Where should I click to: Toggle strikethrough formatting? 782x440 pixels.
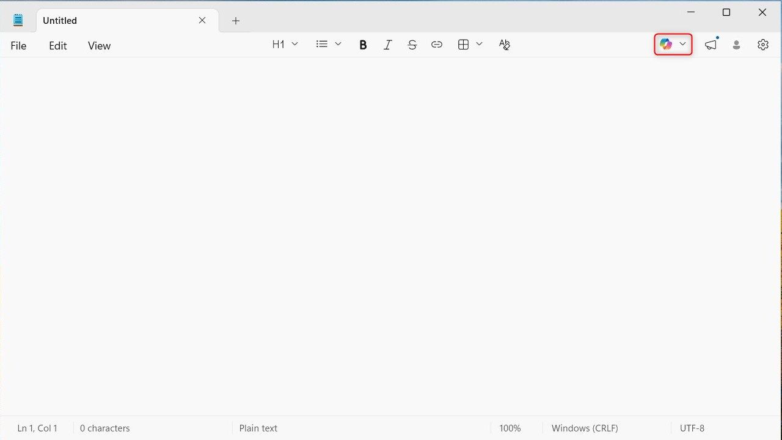click(412, 45)
